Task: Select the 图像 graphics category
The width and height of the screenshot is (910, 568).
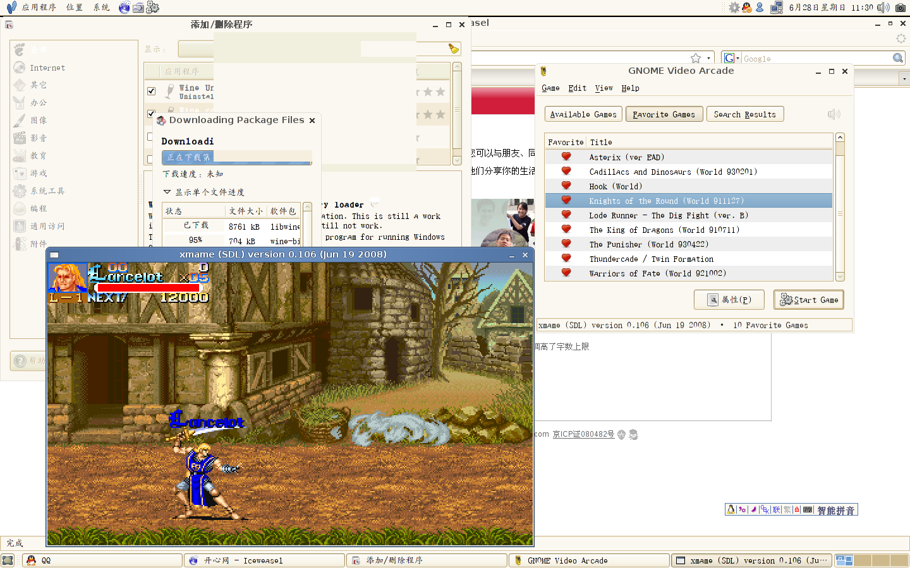Action: coord(74,120)
